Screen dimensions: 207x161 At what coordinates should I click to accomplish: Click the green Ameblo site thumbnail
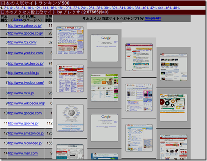(104, 88)
